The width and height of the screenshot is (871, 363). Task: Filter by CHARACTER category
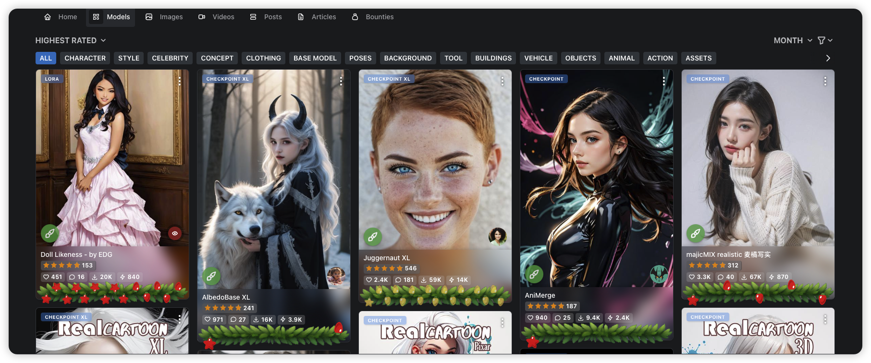85,58
